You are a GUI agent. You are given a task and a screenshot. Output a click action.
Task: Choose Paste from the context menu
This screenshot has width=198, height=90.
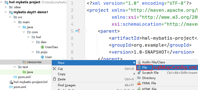(x=94, y=79)
